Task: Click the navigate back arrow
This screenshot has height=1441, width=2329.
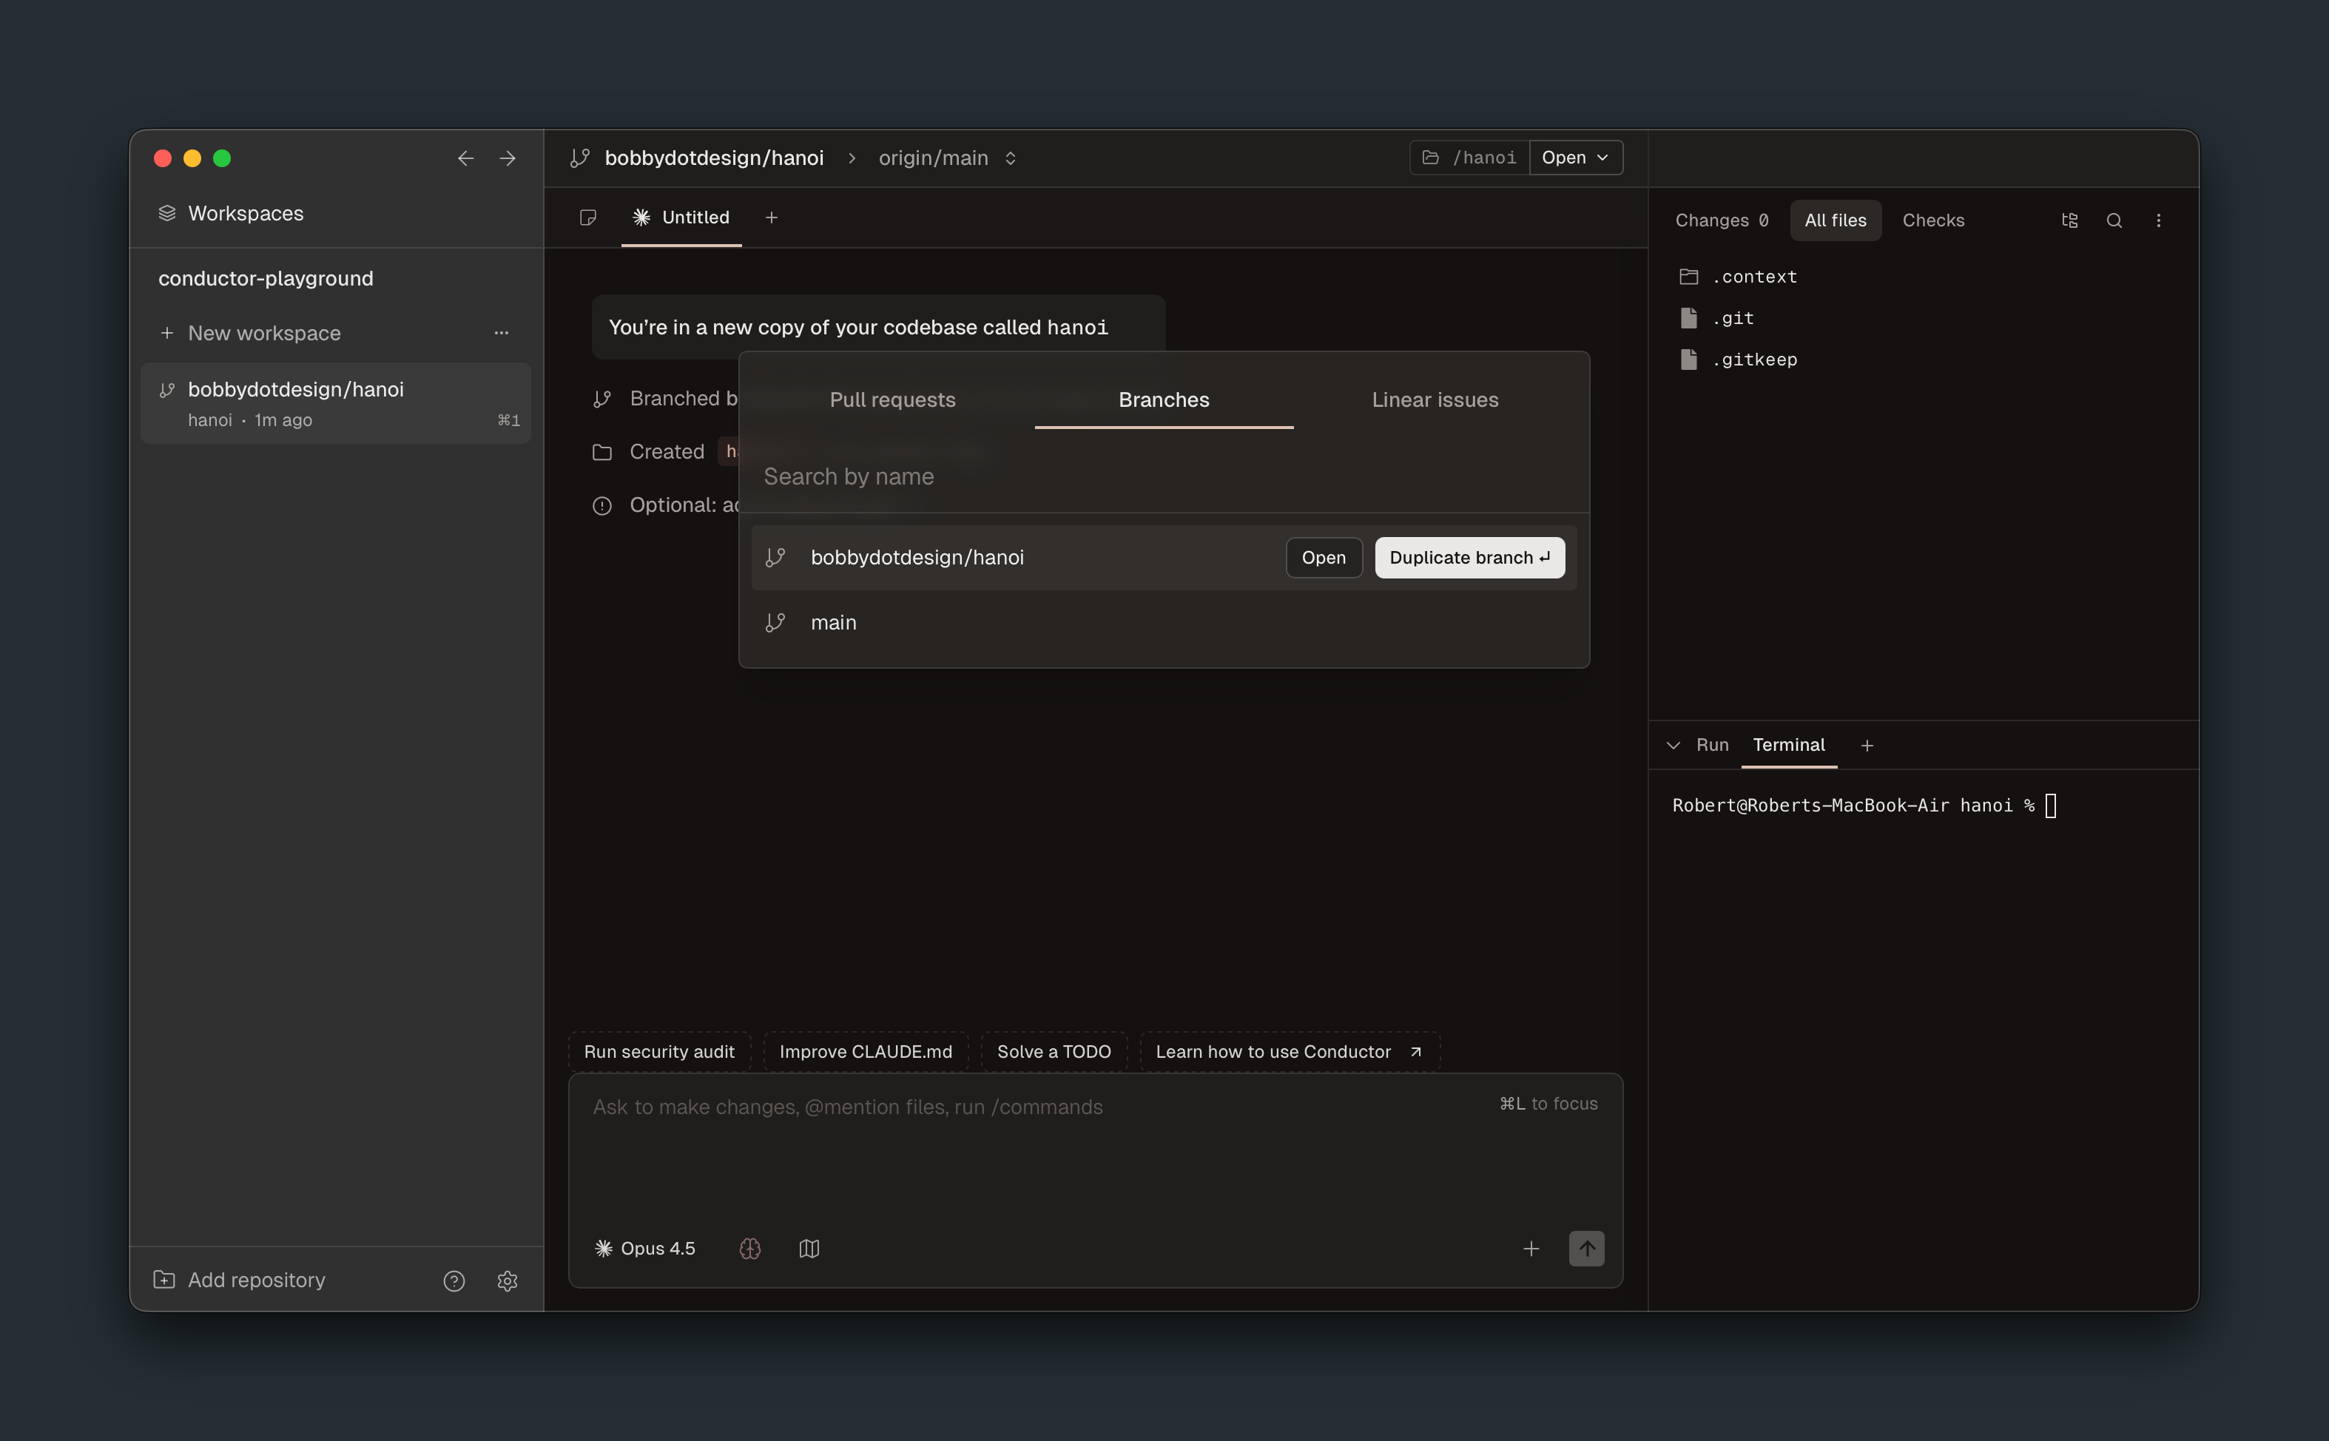Action: tap(465, 158)
